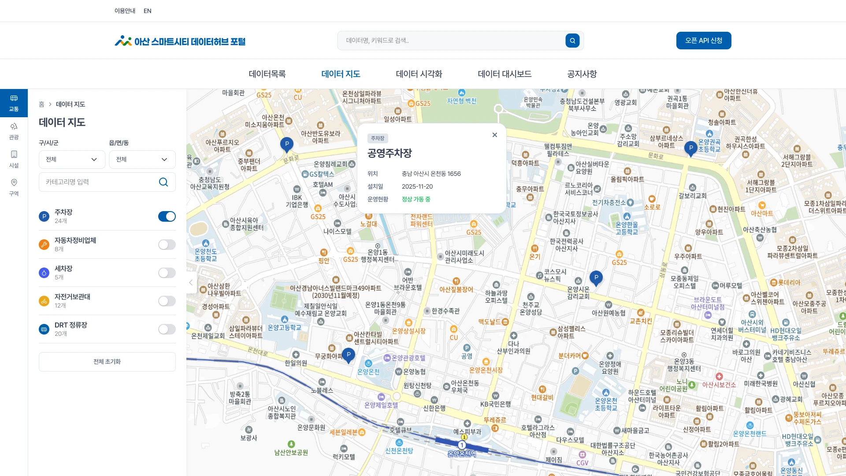Open the 교통 sidebar category

click(x=14, y=103)
